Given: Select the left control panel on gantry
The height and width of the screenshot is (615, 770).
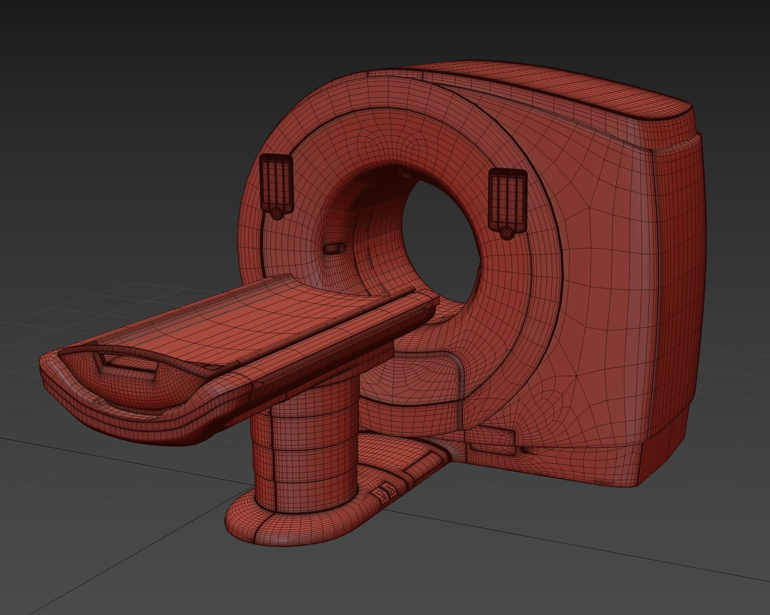Looking at the screenshot, I should tap(276, 186).
